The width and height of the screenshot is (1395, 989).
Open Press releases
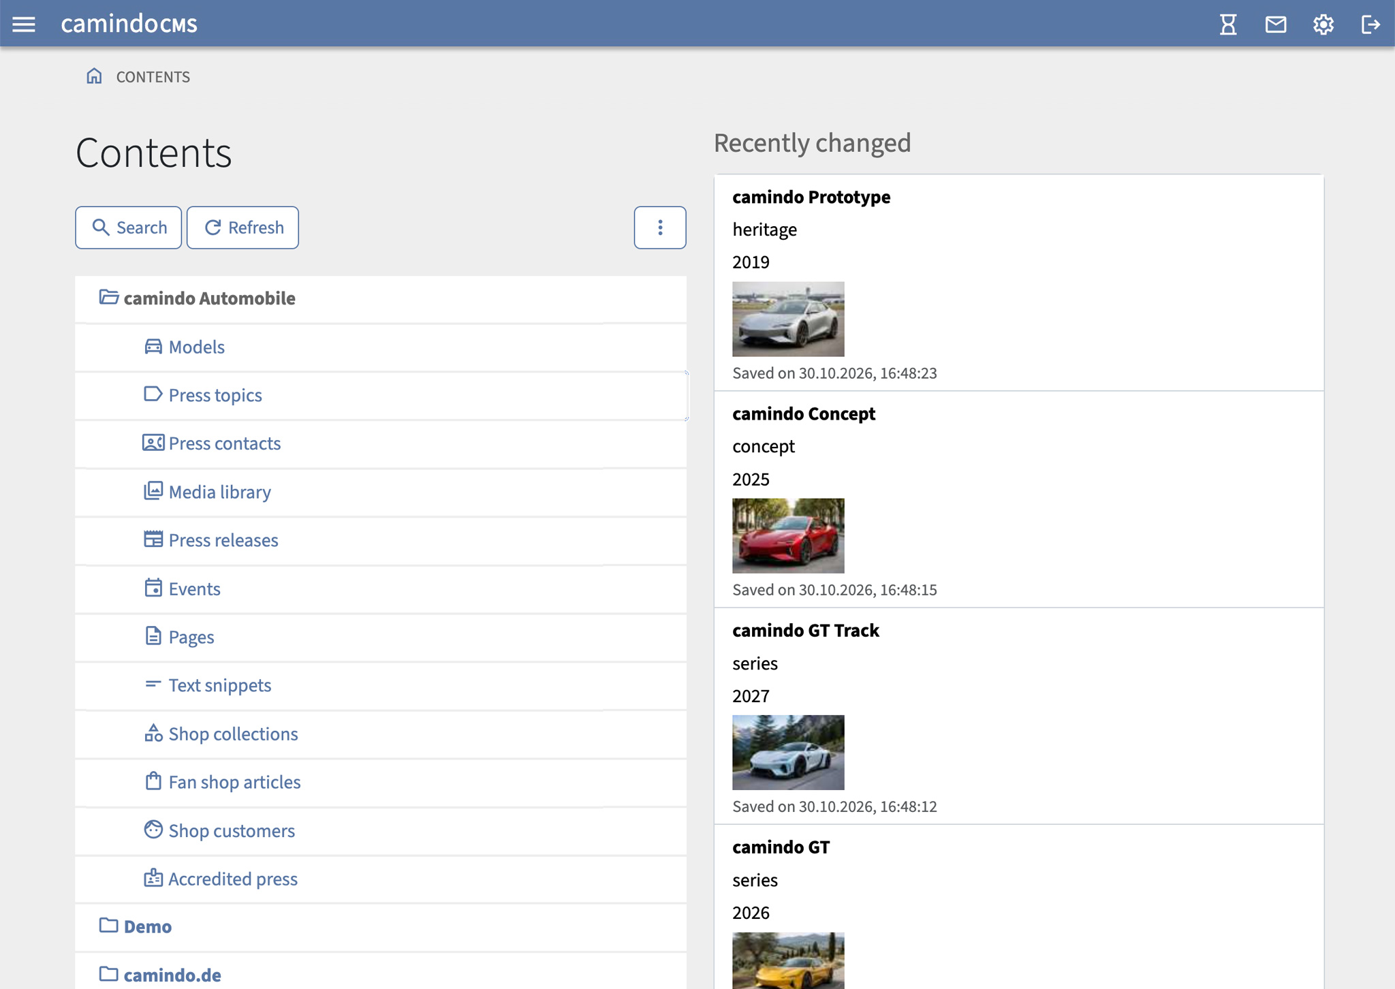223,540
